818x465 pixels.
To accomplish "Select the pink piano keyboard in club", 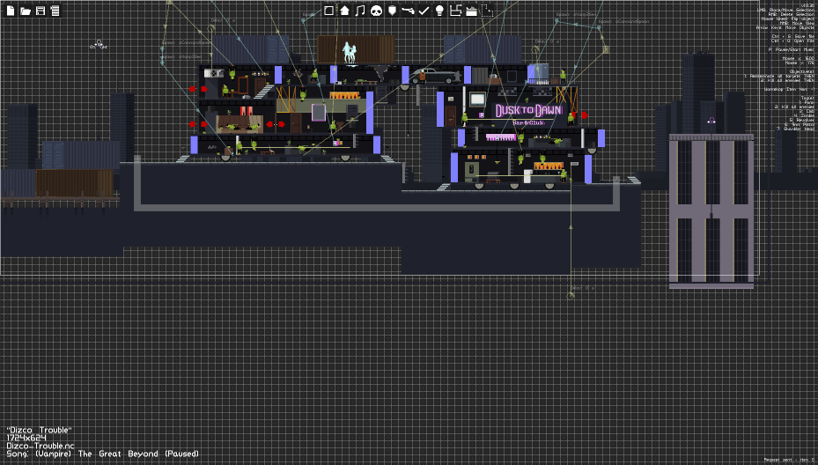I will click(x=501, y=137).
